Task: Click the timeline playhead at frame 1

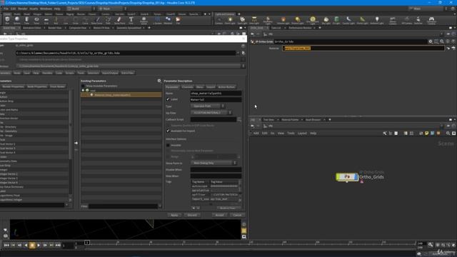Action: coord(87,243)
